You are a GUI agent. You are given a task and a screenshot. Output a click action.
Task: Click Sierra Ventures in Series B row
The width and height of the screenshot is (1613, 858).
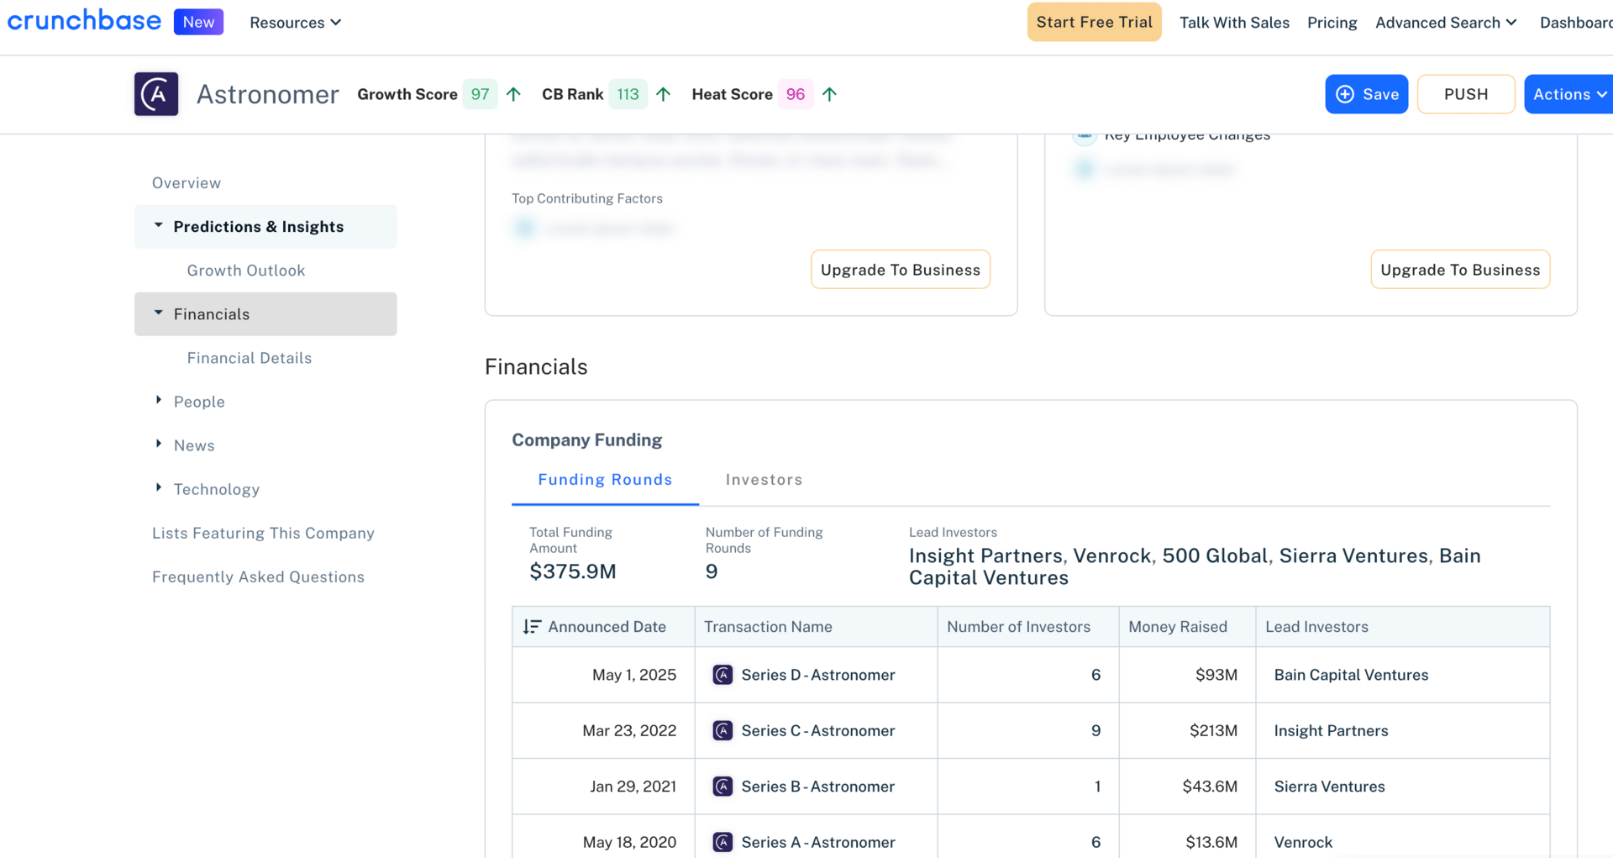[1329, 787]
